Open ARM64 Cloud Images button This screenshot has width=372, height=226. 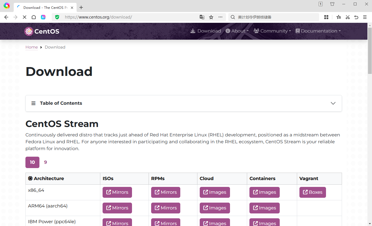215,208
